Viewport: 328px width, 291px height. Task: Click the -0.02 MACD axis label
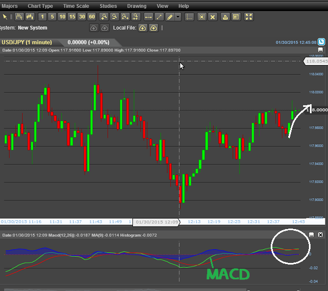click(313, 268)
